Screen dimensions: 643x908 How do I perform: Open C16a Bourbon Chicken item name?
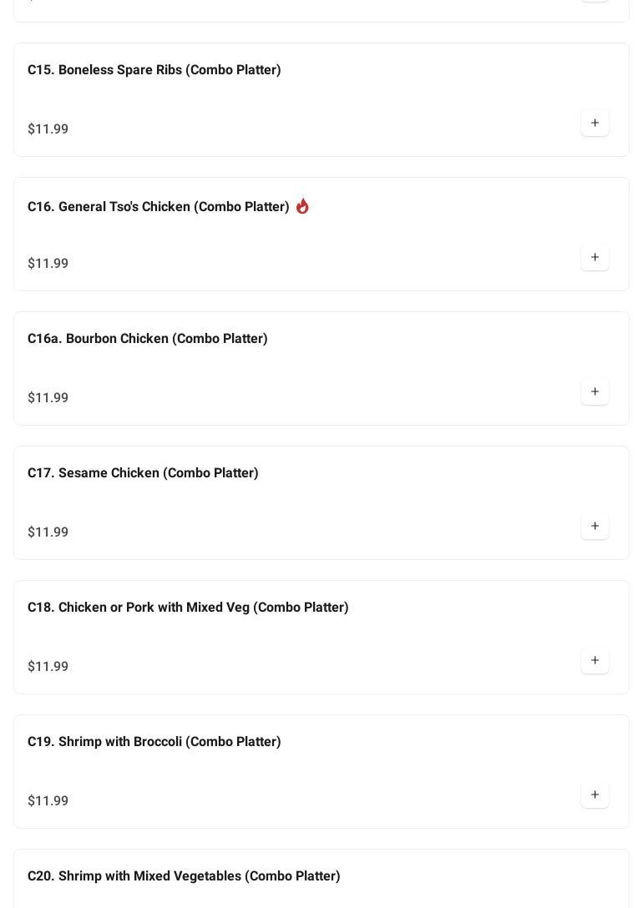click(x=148, y=339)
